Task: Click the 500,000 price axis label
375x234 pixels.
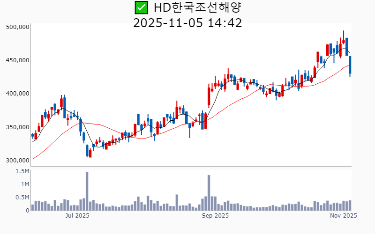Action: pos(17,27)
